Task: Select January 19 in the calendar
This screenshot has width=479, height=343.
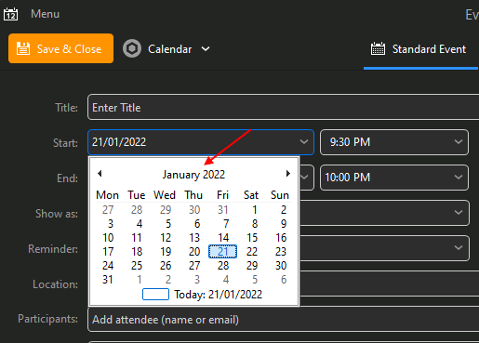Action: 166,252
